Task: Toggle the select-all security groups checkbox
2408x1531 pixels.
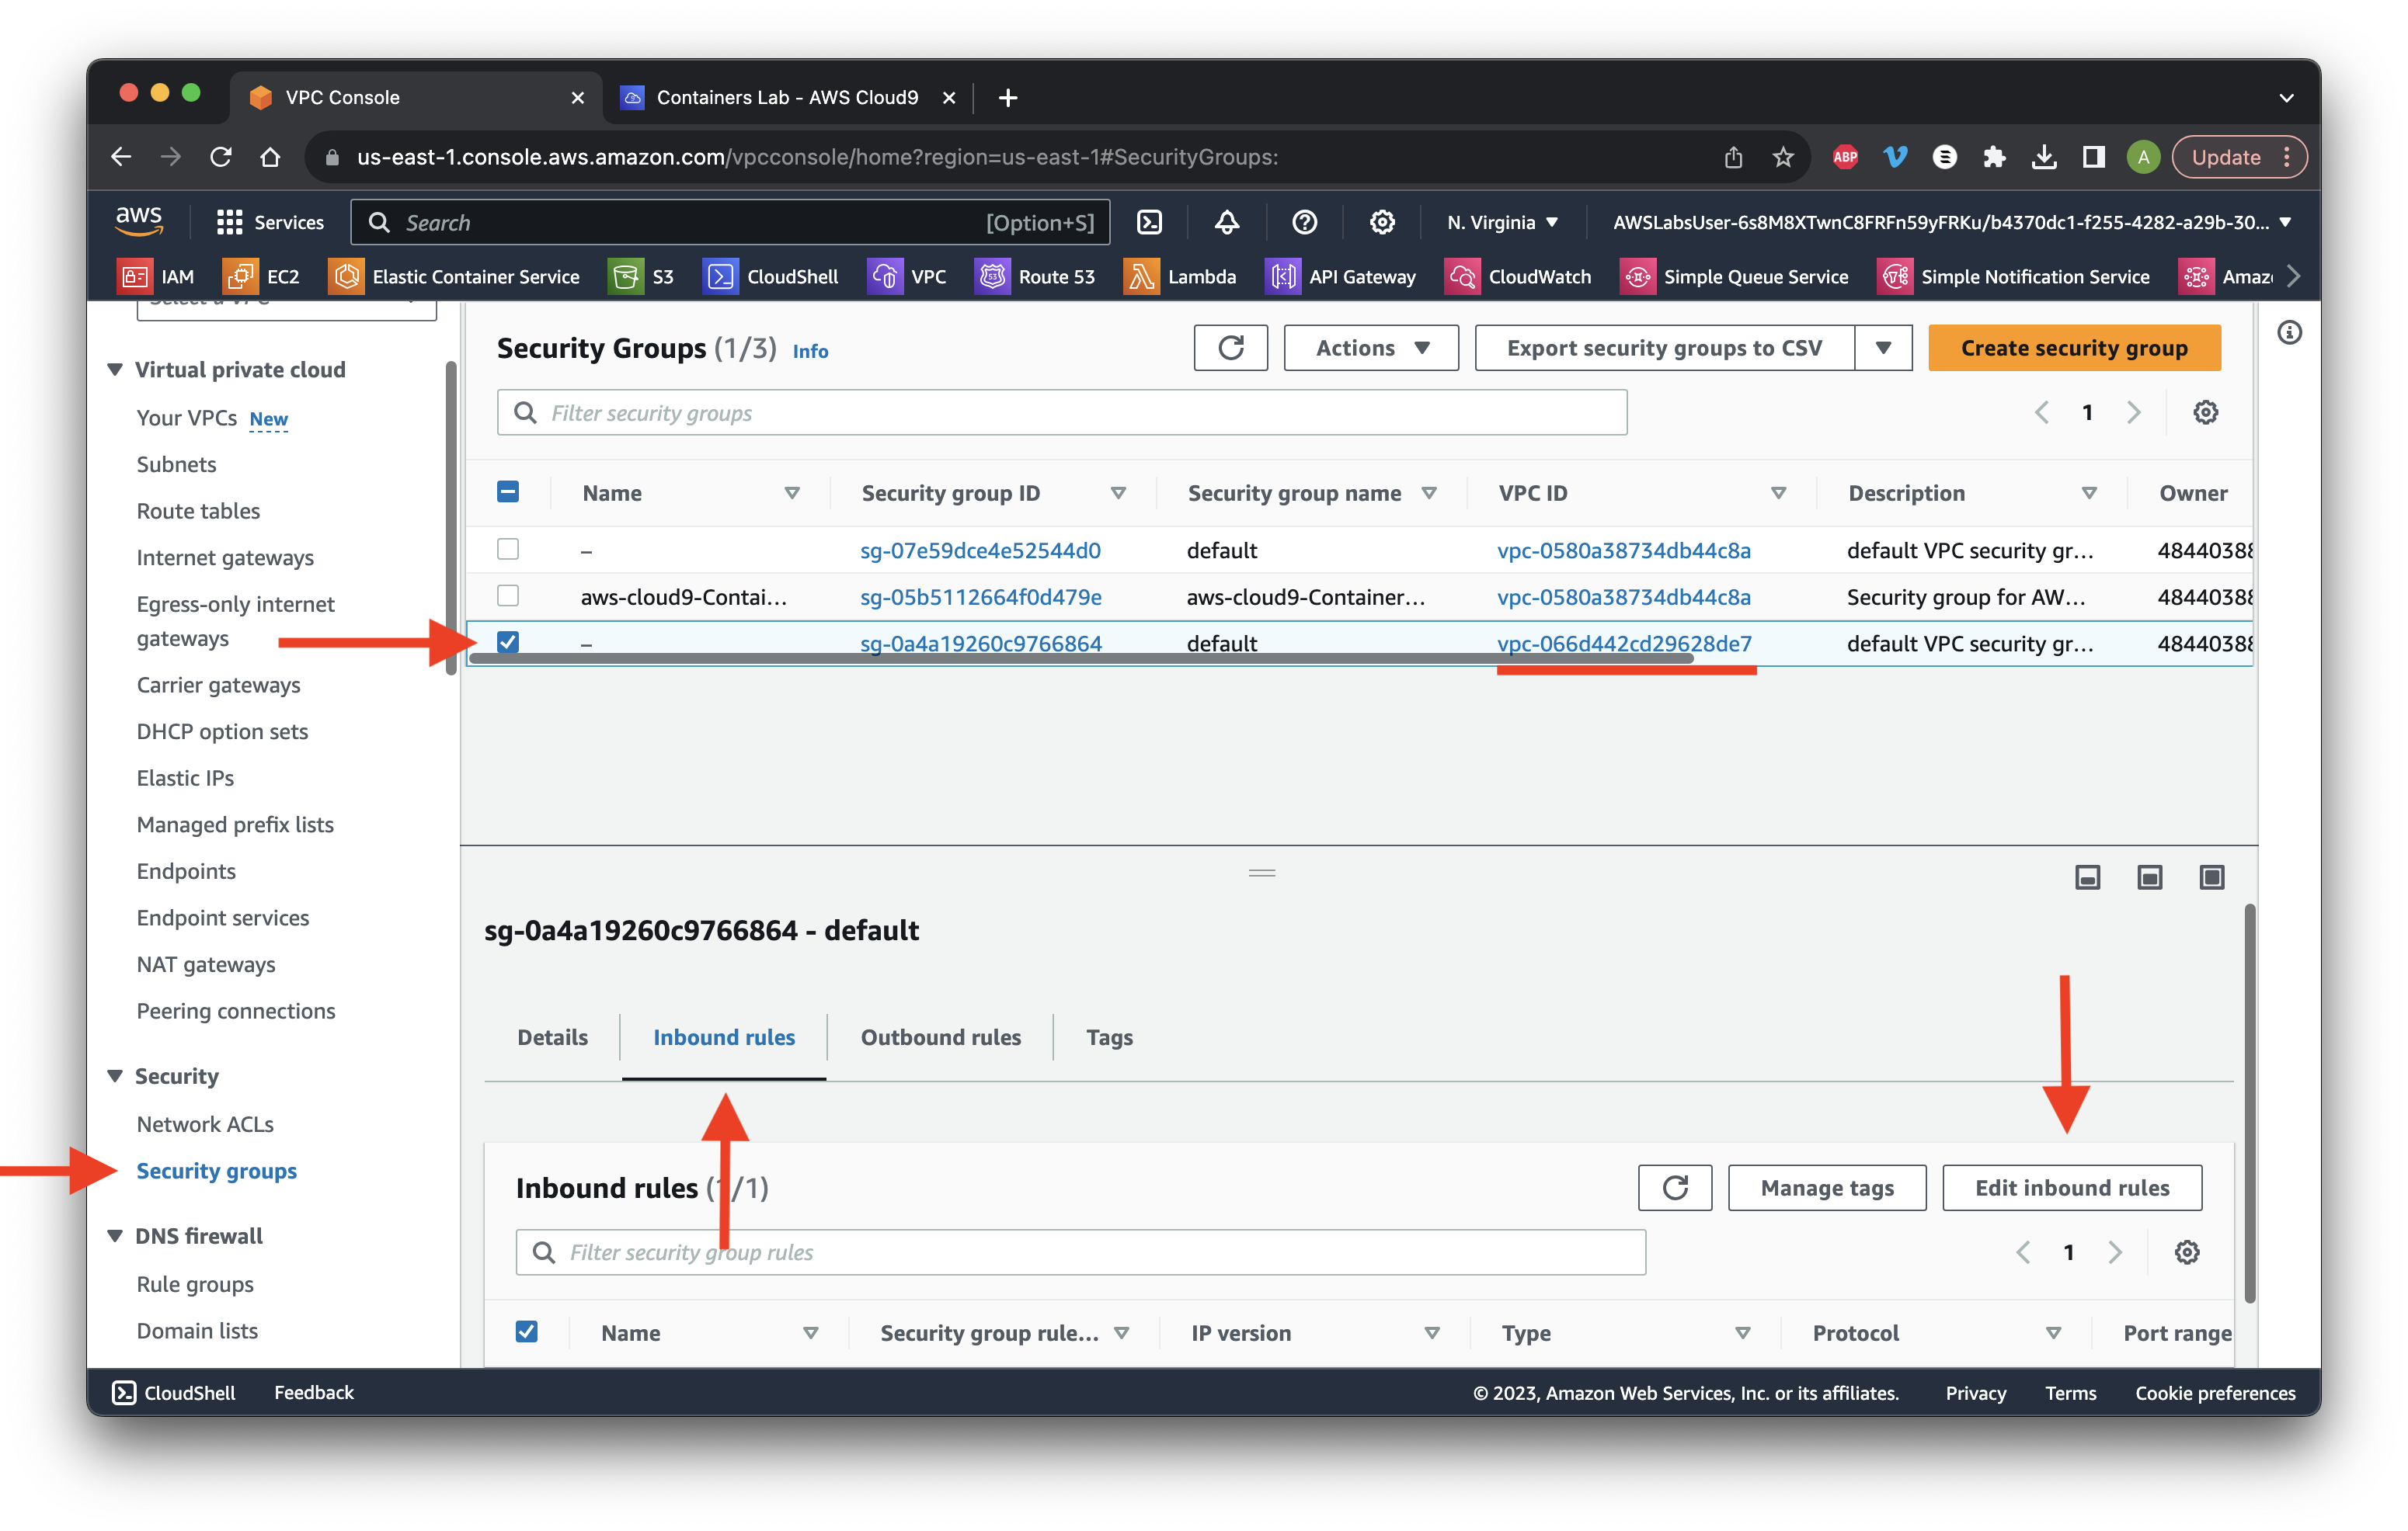Action: click(x=508, y=491)
